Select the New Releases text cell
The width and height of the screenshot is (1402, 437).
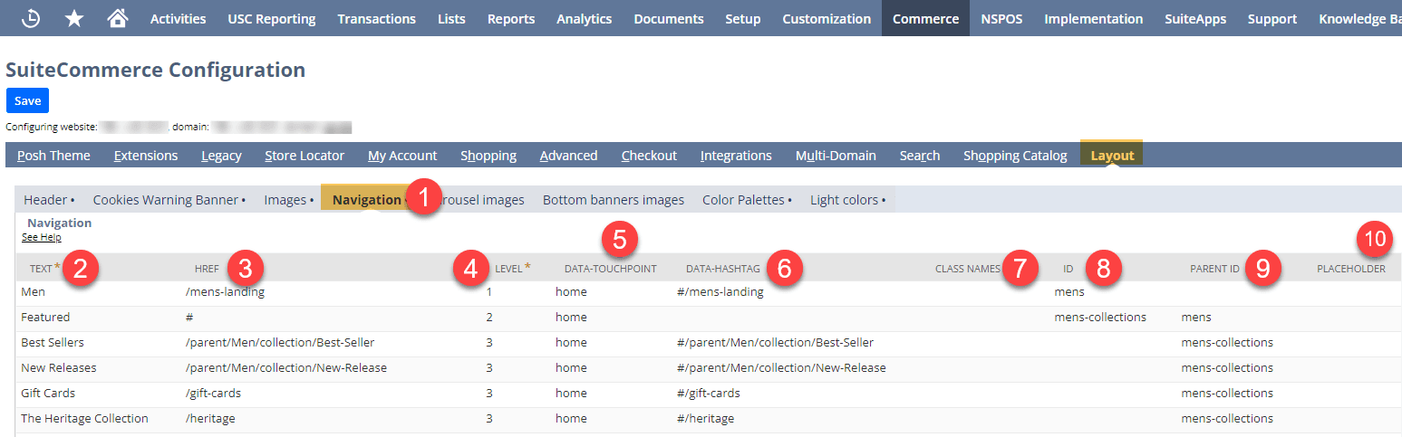pyautogui.click(x=58, y=368)
